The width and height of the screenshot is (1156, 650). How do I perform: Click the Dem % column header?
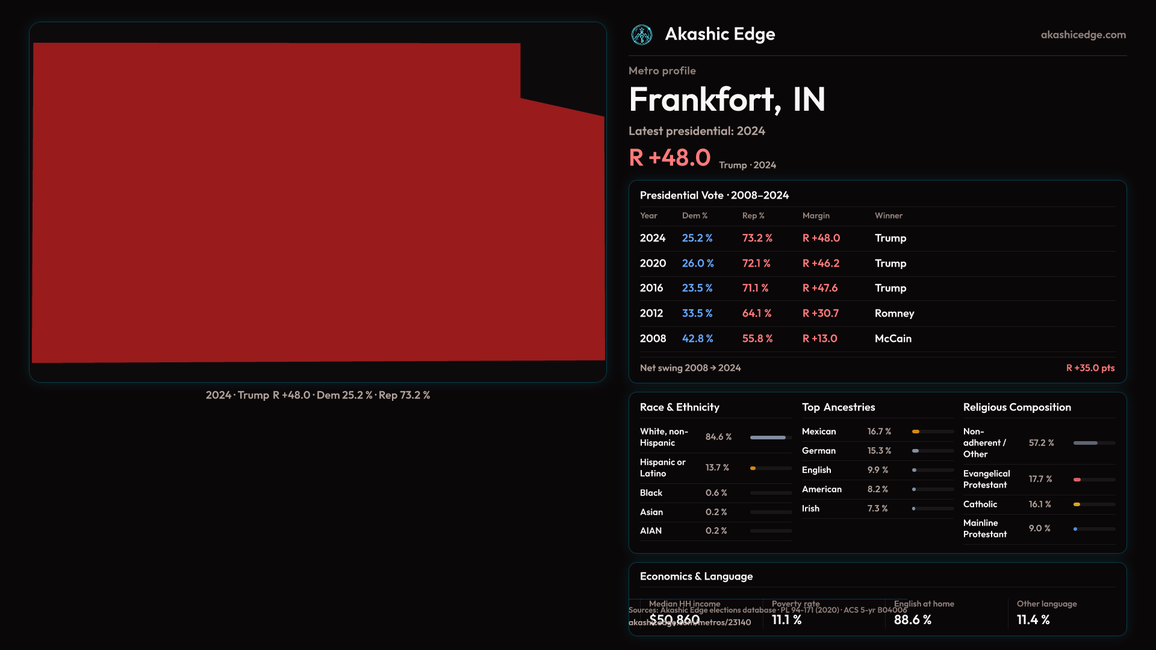click(694, 215)
